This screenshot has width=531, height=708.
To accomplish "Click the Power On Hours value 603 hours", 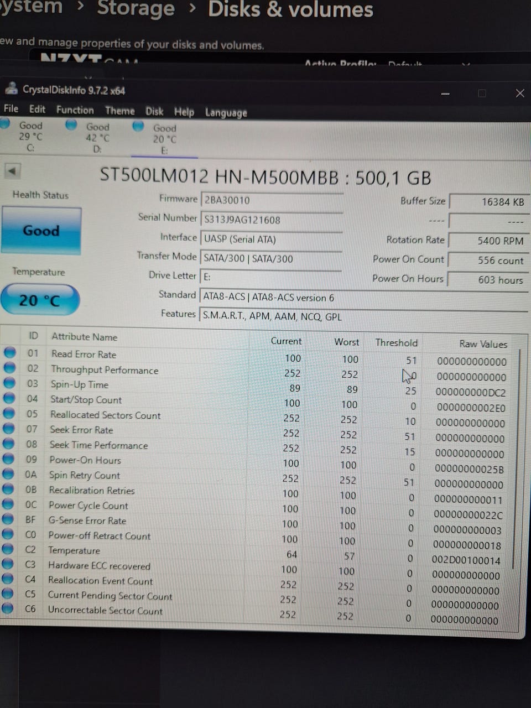I will pos(487,280).
